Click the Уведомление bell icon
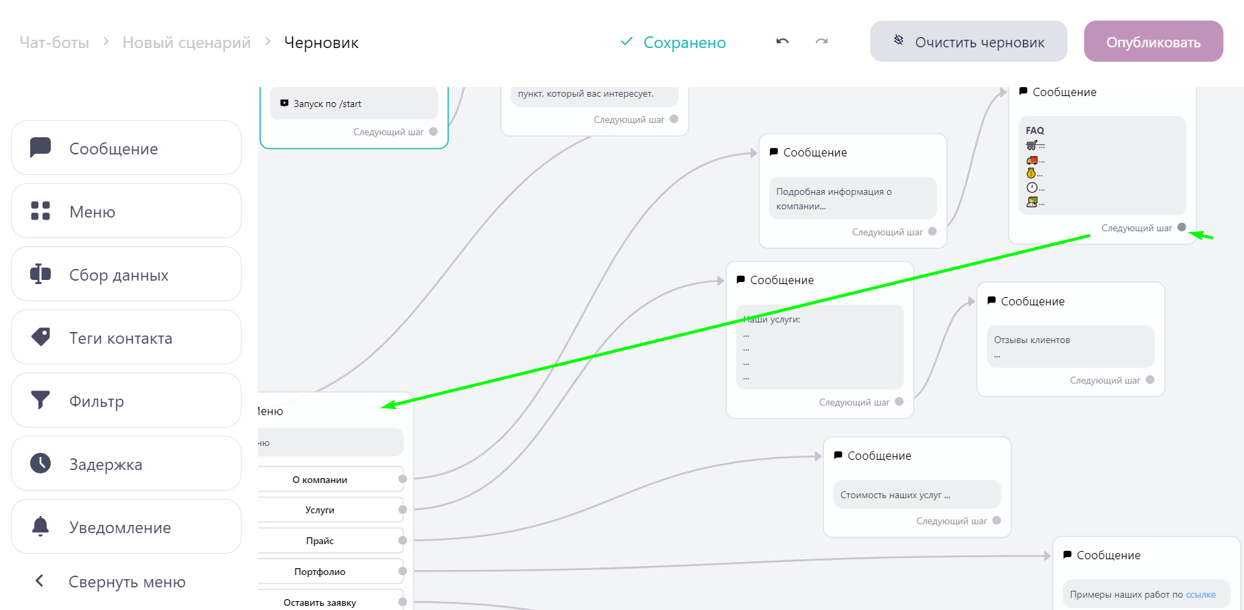This screenshot has width=1244, height=610. point(40,526)
